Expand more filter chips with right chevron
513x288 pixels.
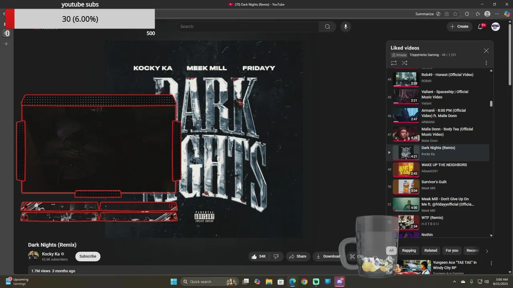tap(487, 251)
